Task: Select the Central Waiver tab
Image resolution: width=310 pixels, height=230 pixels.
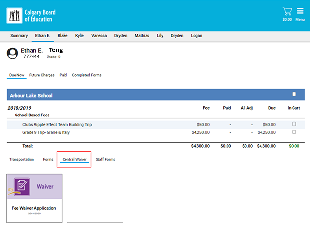Action: click(x=74, y=159)
